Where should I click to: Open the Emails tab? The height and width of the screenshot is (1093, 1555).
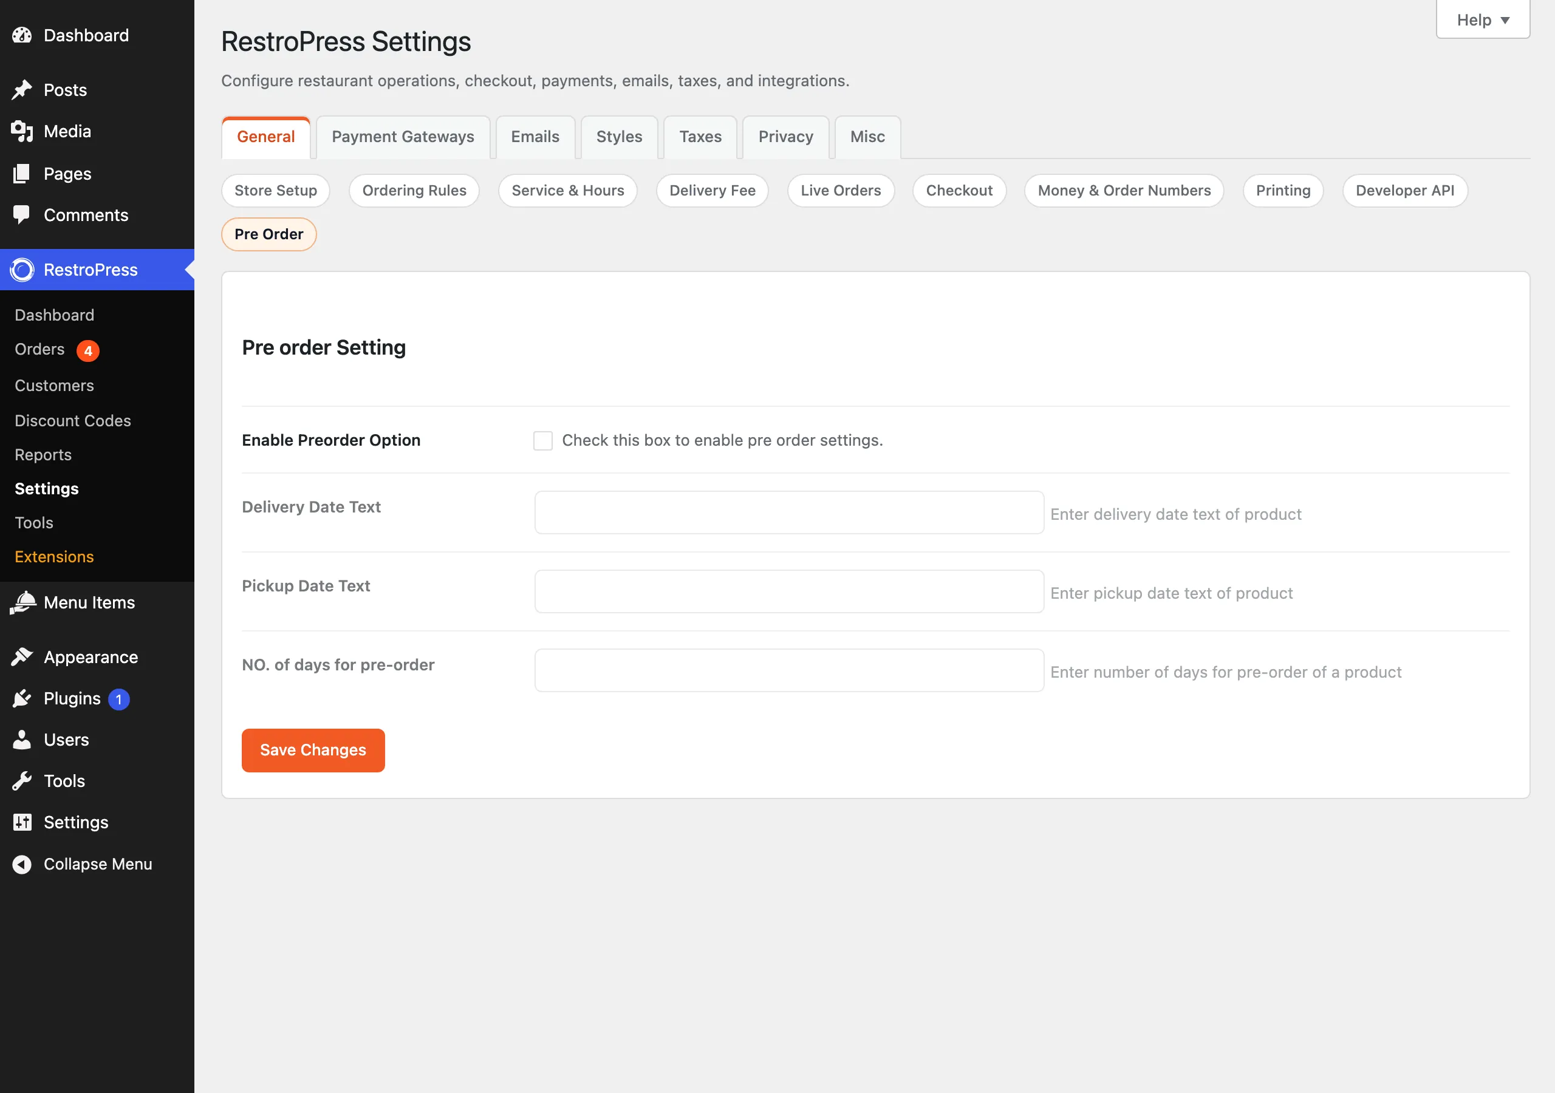(x=535, y=137)
